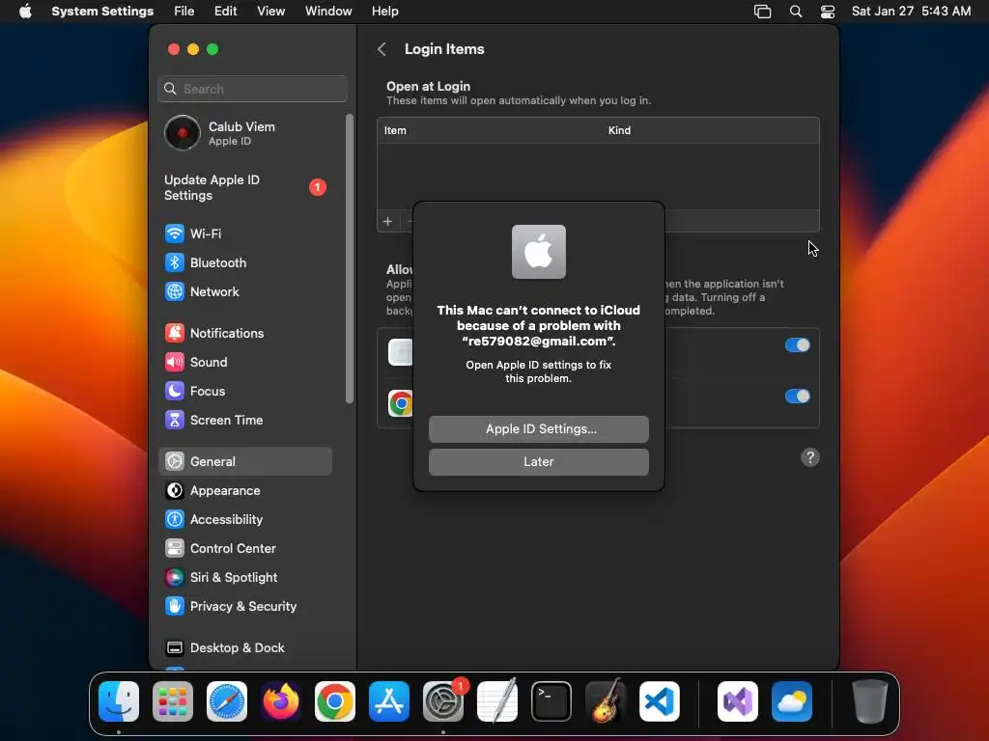Select General in the sidebar

click(x=244, y=462)
